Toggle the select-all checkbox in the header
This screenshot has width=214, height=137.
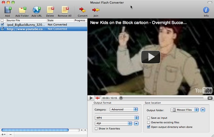coord(2,20)
